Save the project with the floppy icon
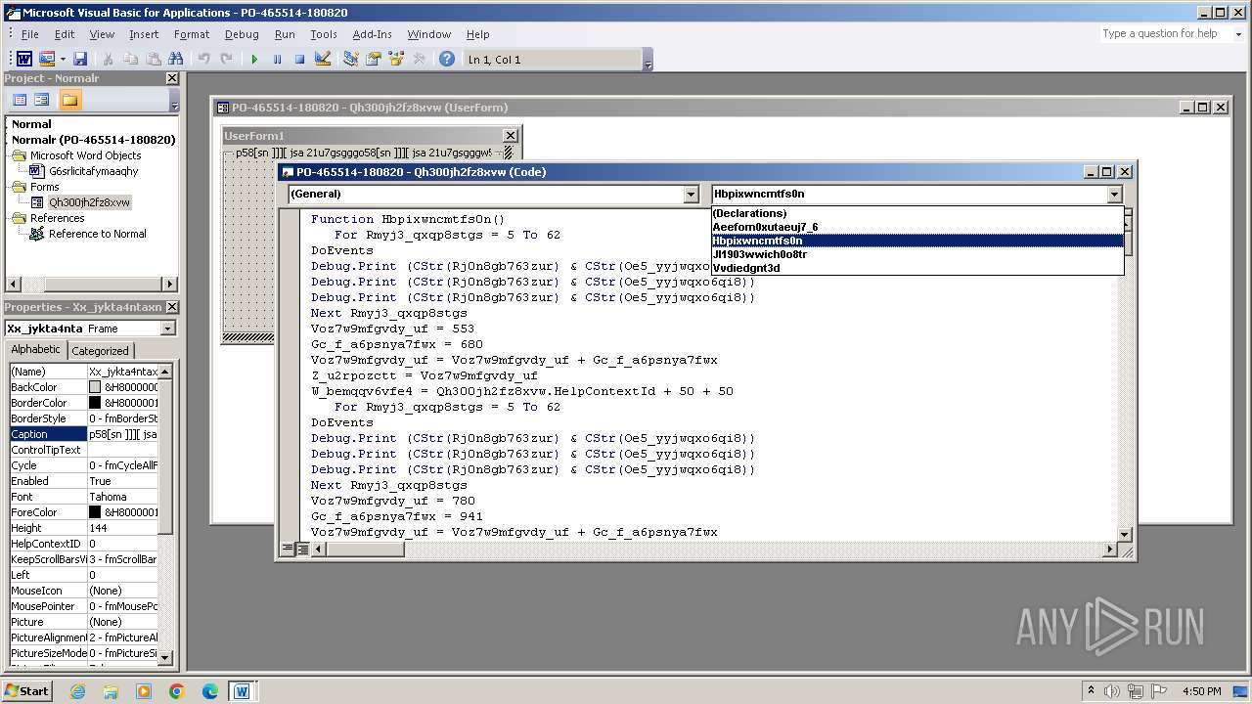This screenshot has width=1252, height=704. click(x=80, y=60)
